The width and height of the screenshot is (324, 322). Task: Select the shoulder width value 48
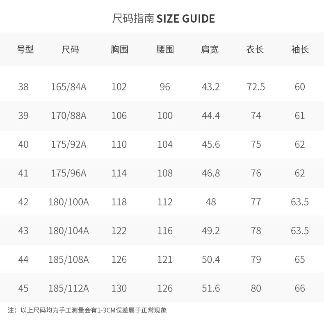pyautogui.click(x=211, y=202)
